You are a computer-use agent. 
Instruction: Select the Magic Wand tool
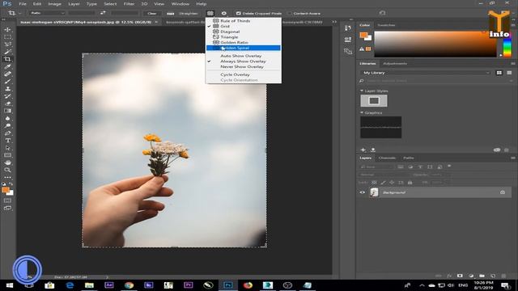pos(7,52)
